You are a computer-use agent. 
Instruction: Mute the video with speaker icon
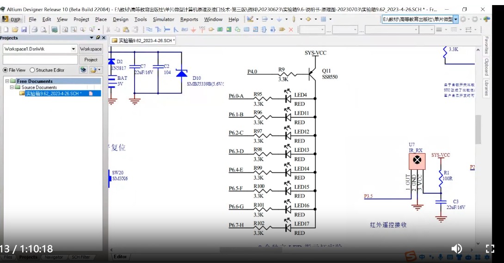(x=456, y=249)
